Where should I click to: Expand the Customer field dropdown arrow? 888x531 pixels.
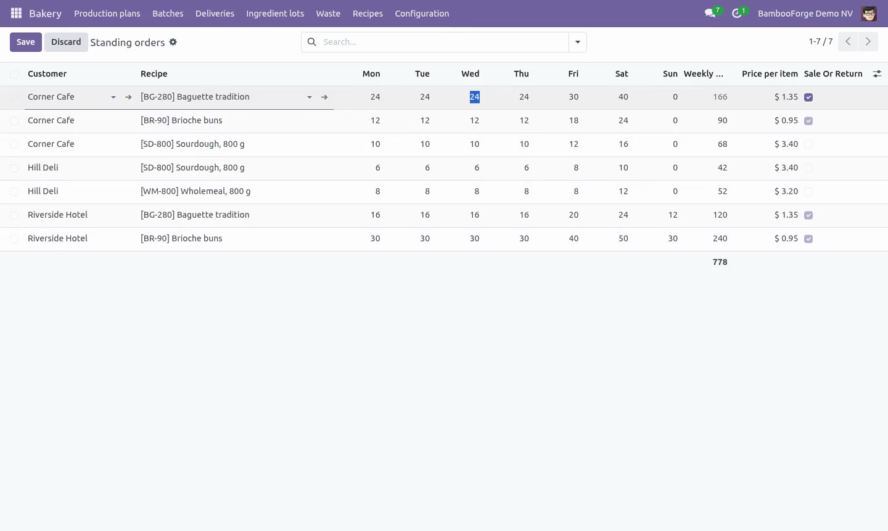113,97
